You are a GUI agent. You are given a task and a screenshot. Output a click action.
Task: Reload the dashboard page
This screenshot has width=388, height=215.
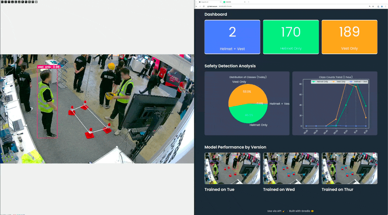[x=204, y=6]
